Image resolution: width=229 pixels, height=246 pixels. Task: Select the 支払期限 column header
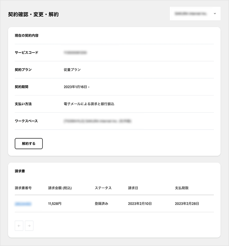pos(182,188)
